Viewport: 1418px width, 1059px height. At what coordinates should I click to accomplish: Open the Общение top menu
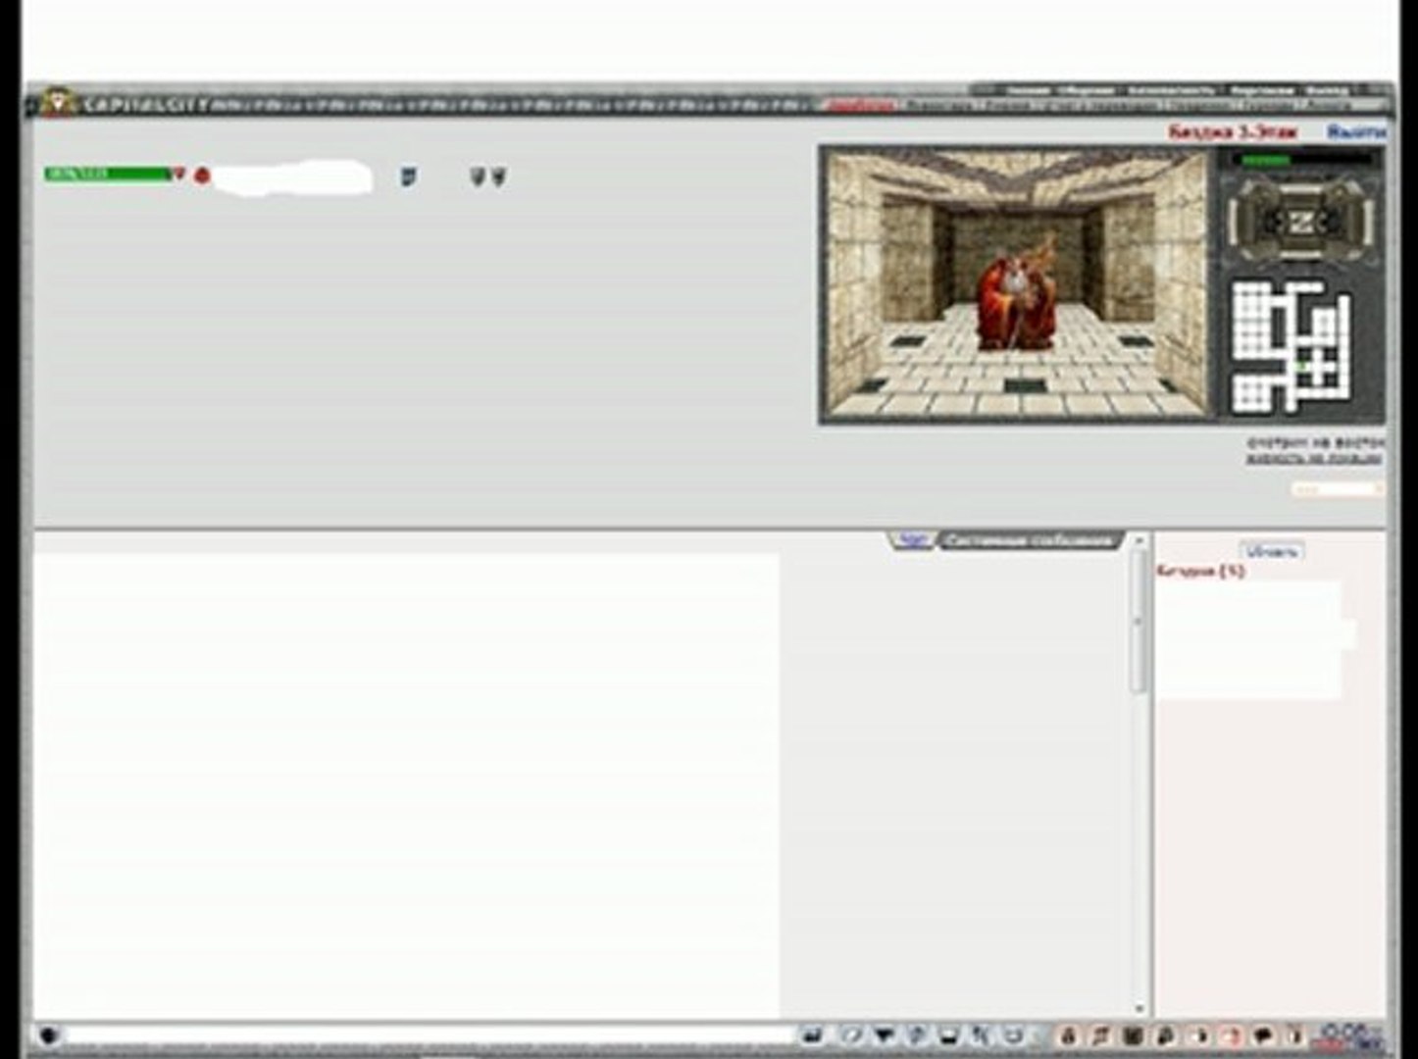point(1086,91)
